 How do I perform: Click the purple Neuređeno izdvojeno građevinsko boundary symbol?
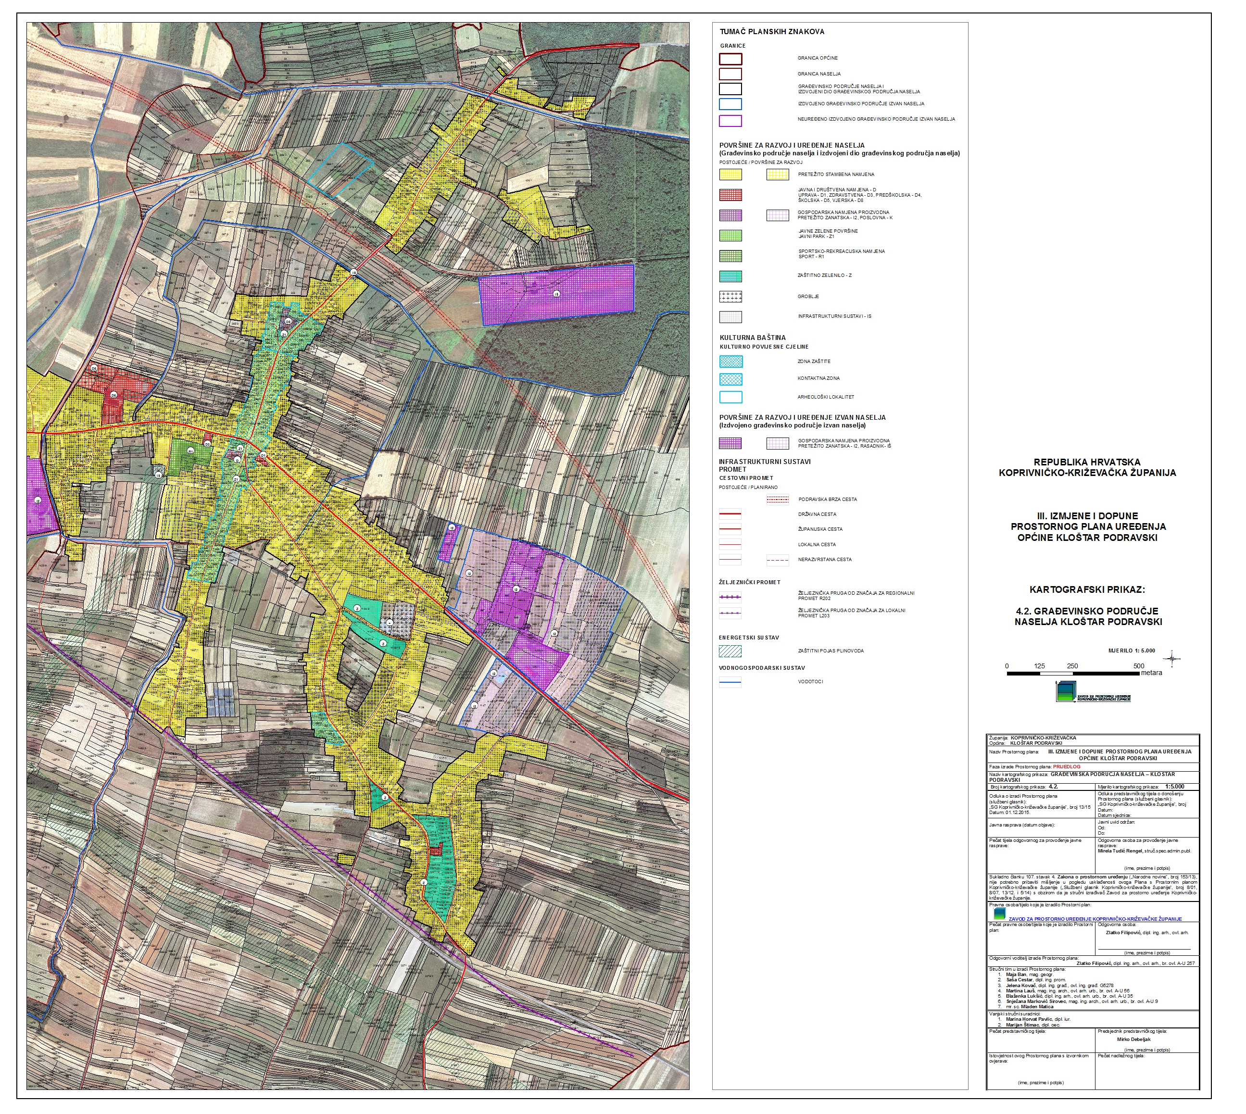(730, 121)
